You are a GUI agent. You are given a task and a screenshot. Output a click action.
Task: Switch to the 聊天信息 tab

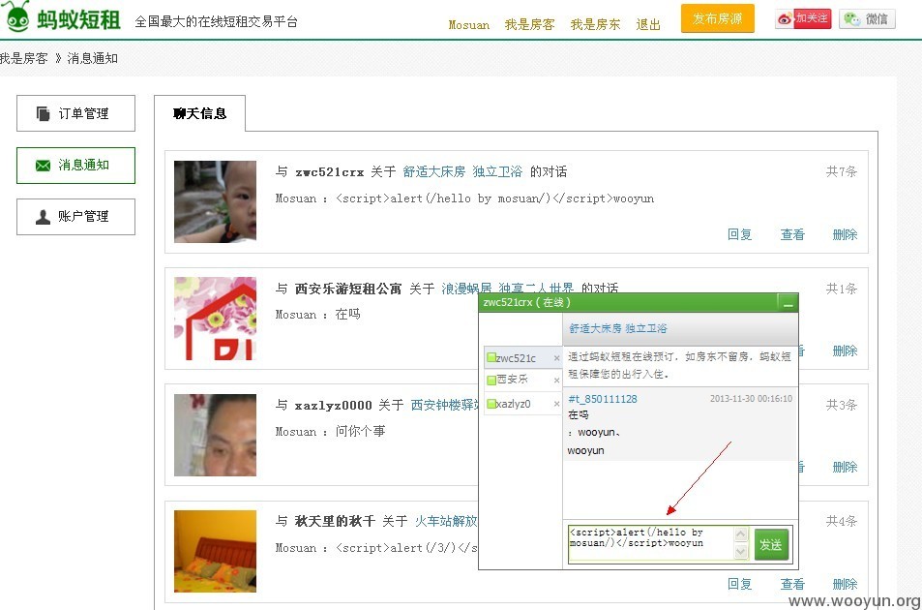click(x=200, y=113)
